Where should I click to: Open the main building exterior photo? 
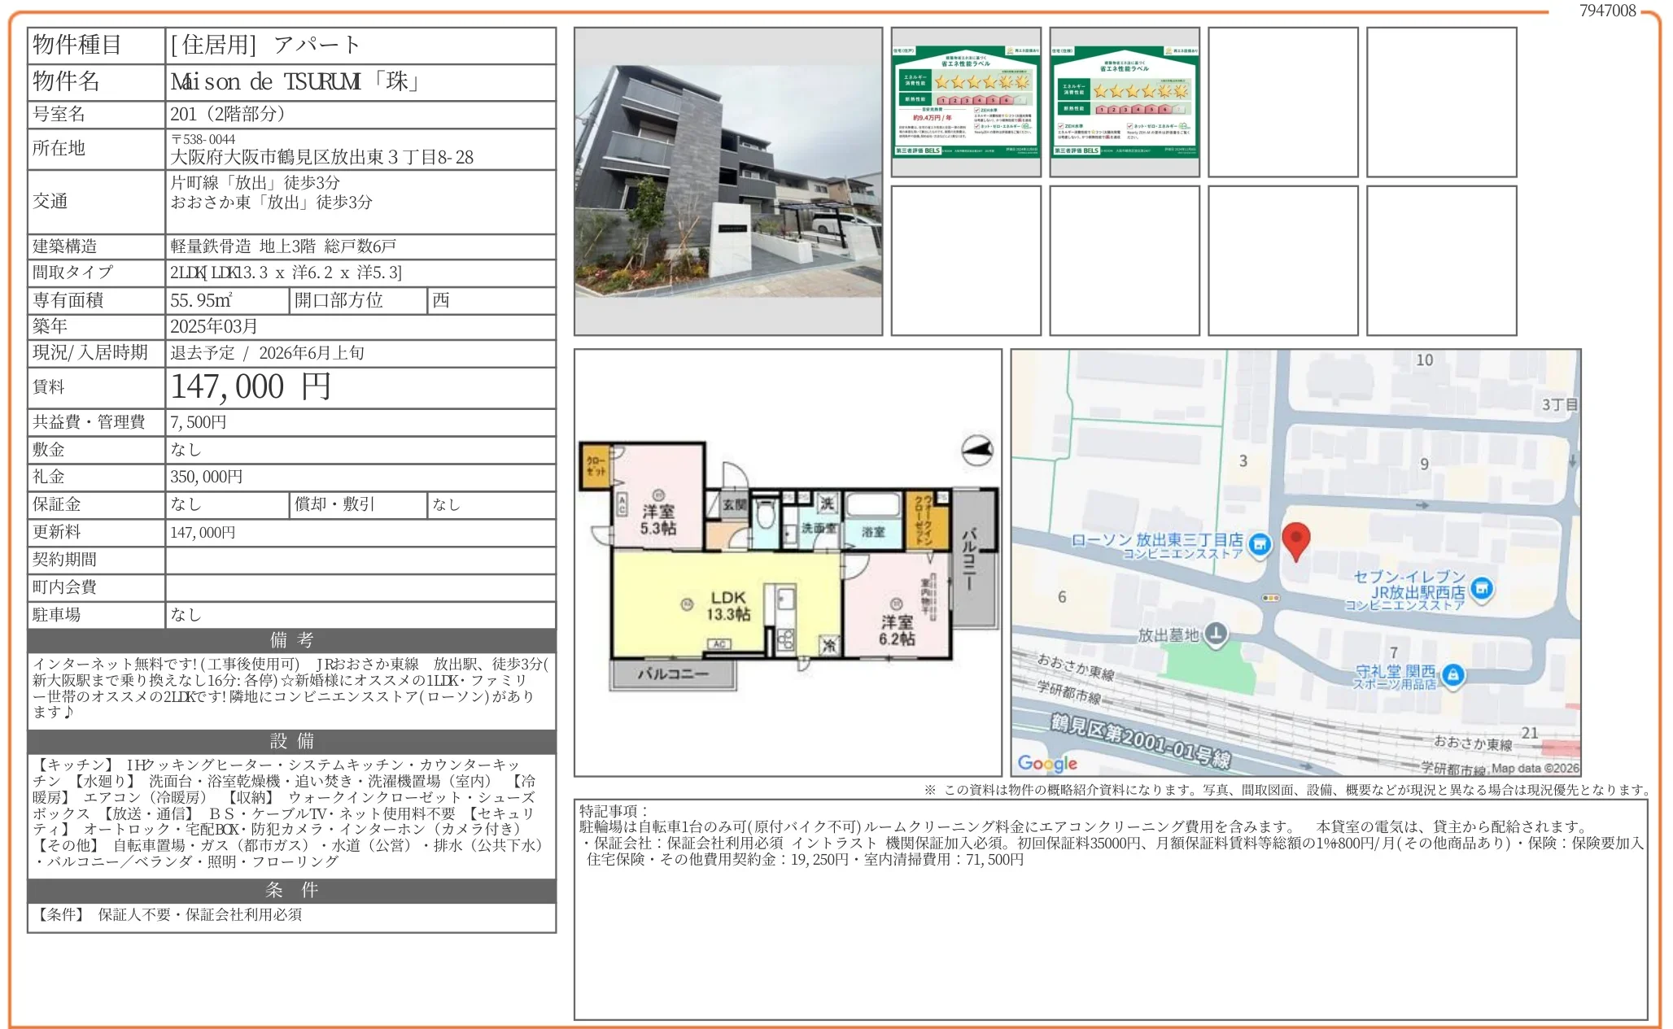728,181
